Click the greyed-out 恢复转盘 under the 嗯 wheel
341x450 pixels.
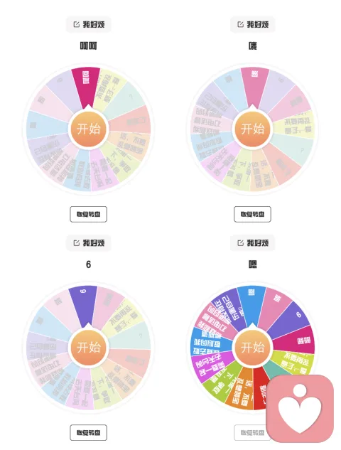tap(251, 432)
